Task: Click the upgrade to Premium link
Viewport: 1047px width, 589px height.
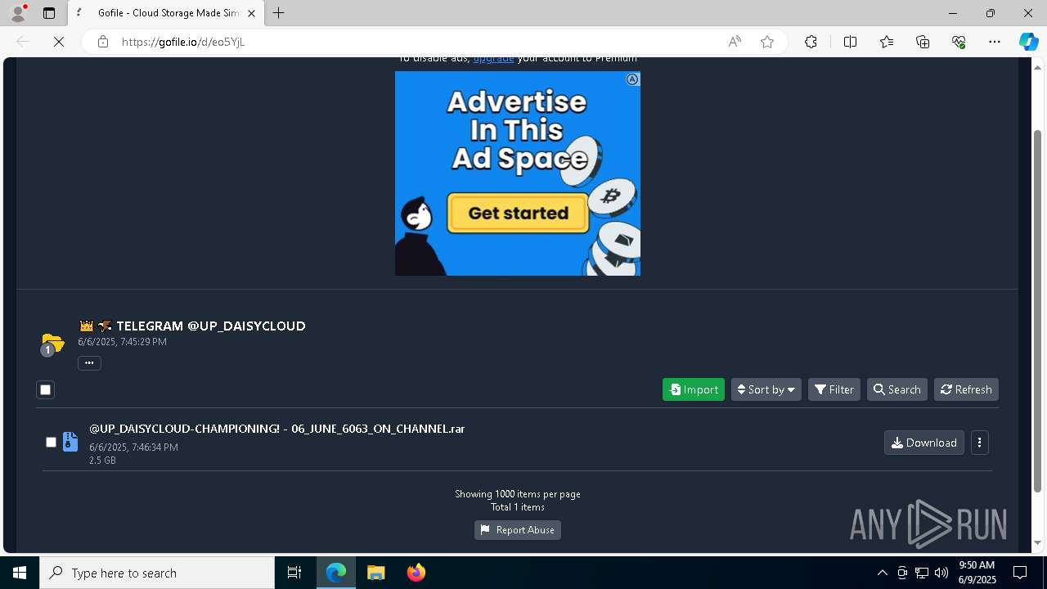Action: coord(493,59)
